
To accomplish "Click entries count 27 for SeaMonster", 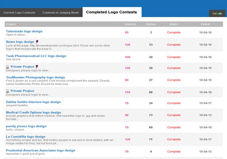I will [x=151, y=80].
